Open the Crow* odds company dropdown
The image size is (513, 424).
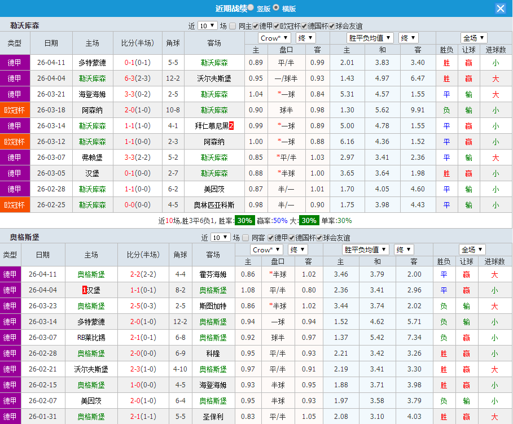click(274, 38)
